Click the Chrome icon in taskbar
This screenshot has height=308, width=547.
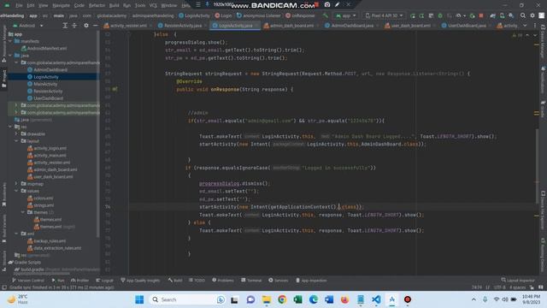[x=282, y=299]
